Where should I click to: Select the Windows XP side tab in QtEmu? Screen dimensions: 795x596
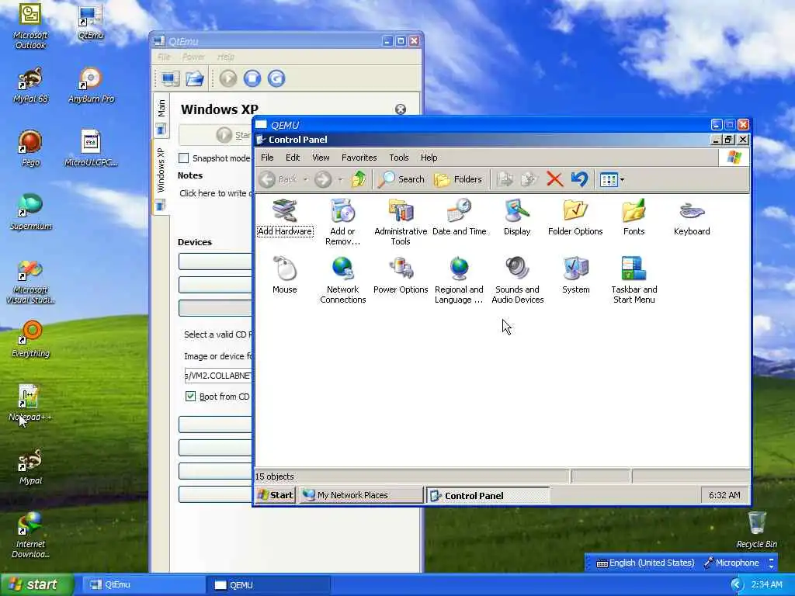[x=161, y=178]
